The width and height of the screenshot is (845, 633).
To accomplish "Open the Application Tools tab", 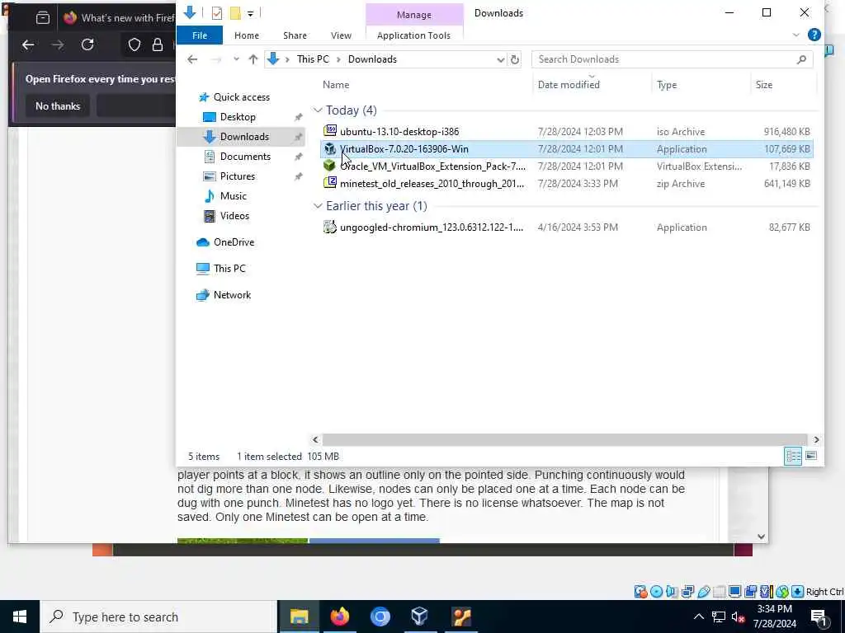I will (413, 35).
